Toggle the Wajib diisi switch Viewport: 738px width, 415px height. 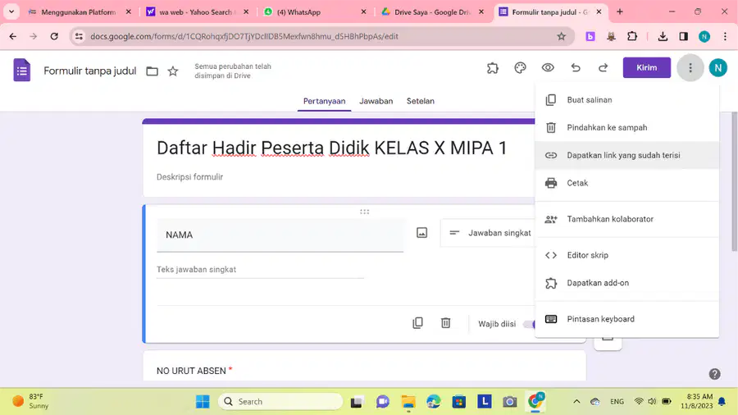coord(529,324)
